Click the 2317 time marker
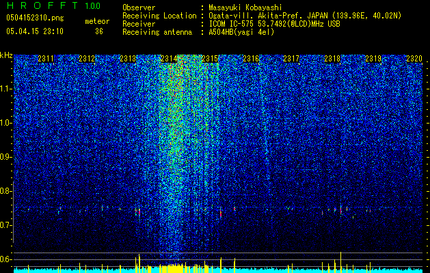 coord(291,59)
